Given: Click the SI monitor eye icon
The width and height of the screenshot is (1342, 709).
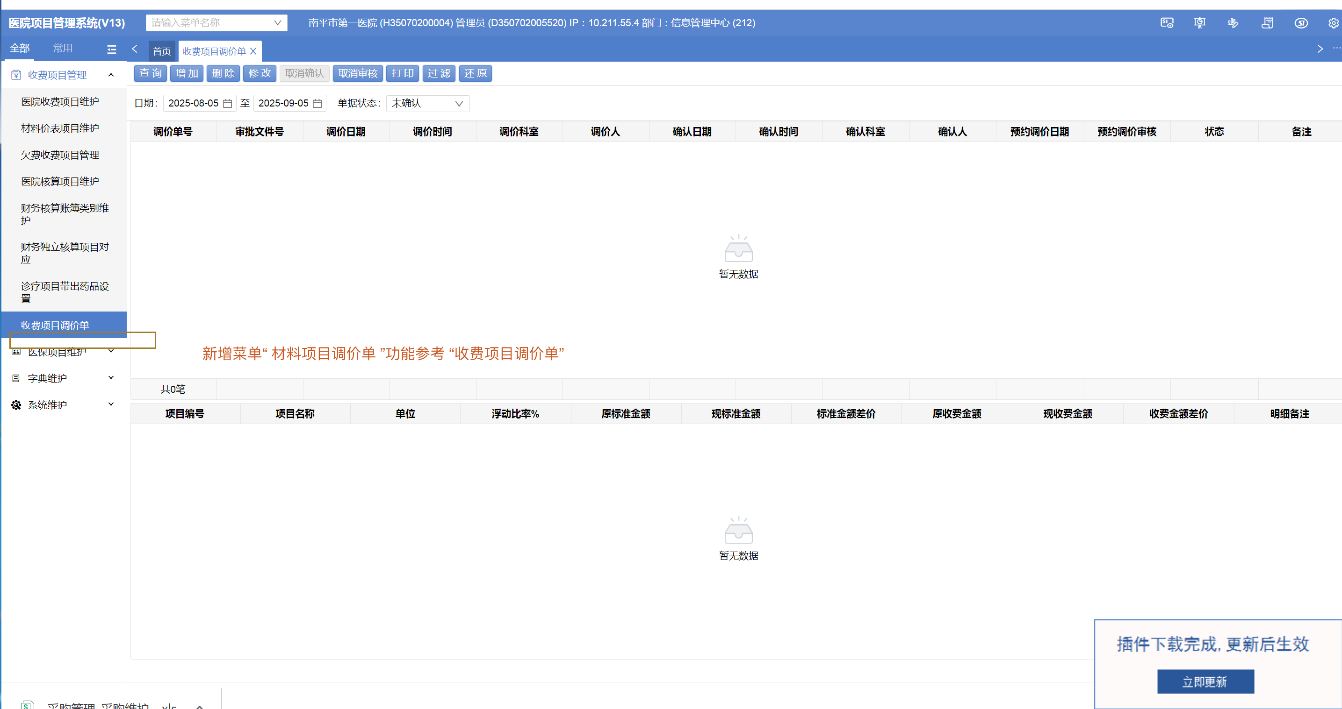Looking at the screenshot, I should 1167,23.
